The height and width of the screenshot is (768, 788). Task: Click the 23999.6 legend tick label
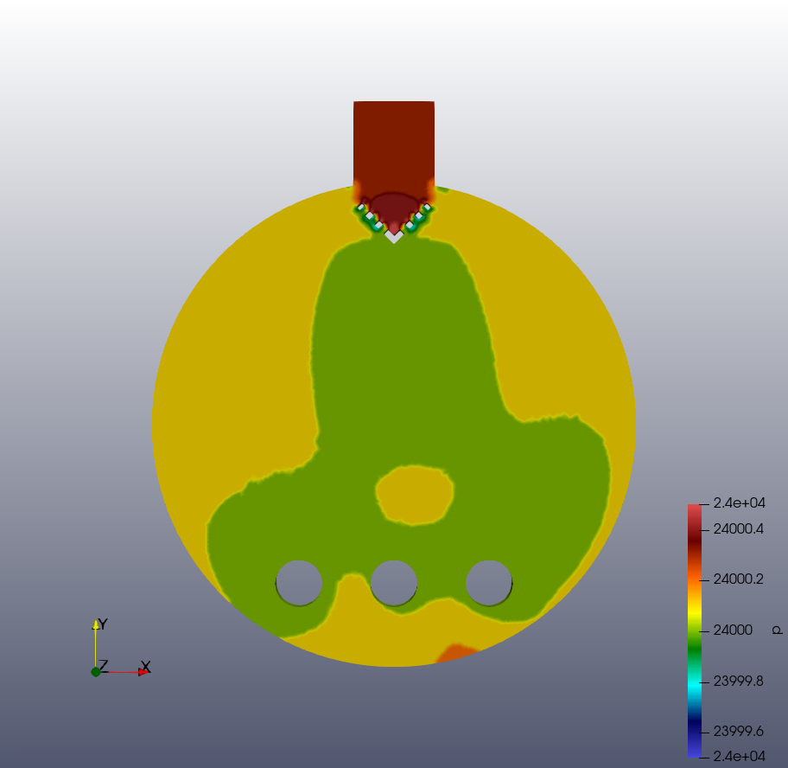pyautogui.click(x=738, y=732)
